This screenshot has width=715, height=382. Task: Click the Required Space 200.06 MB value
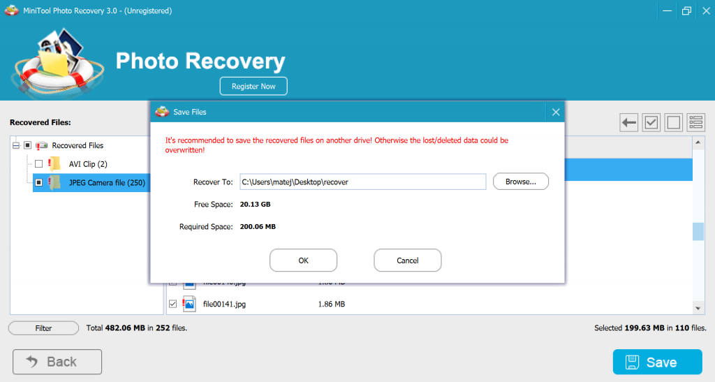(258, 226)
